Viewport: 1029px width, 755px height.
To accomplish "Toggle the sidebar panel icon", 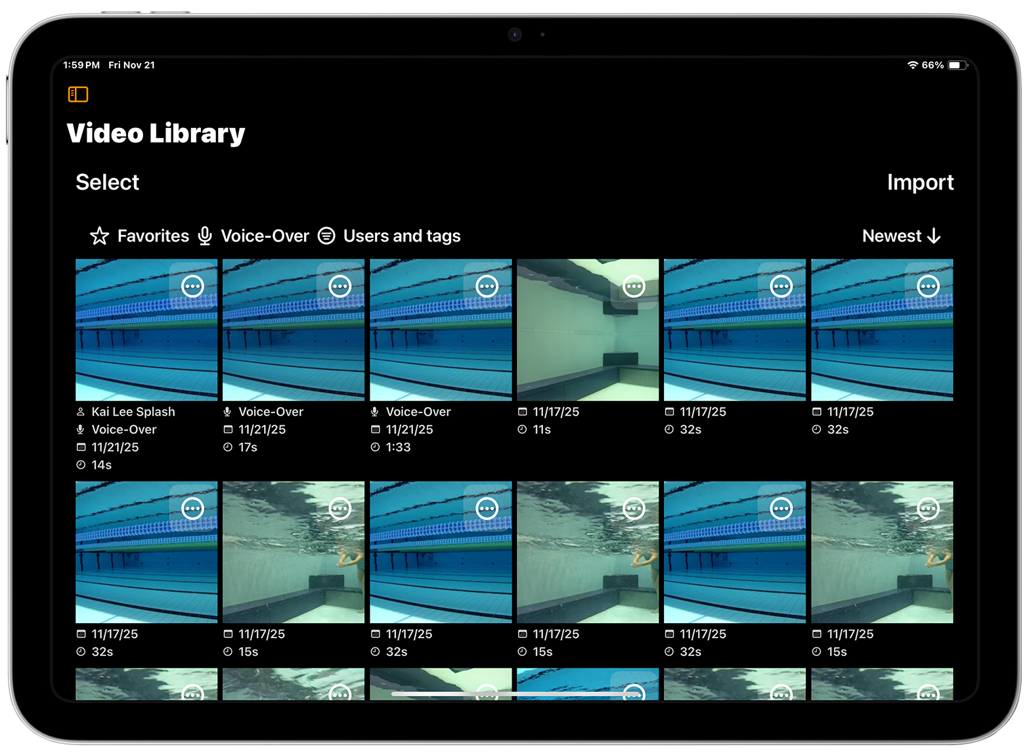I will pos(77,95).
